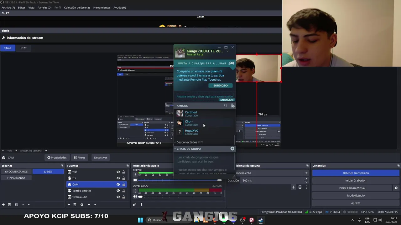Move source up in Fuentes panel
The width and height of the screenshot is (401, 225).
coord(89,205)
